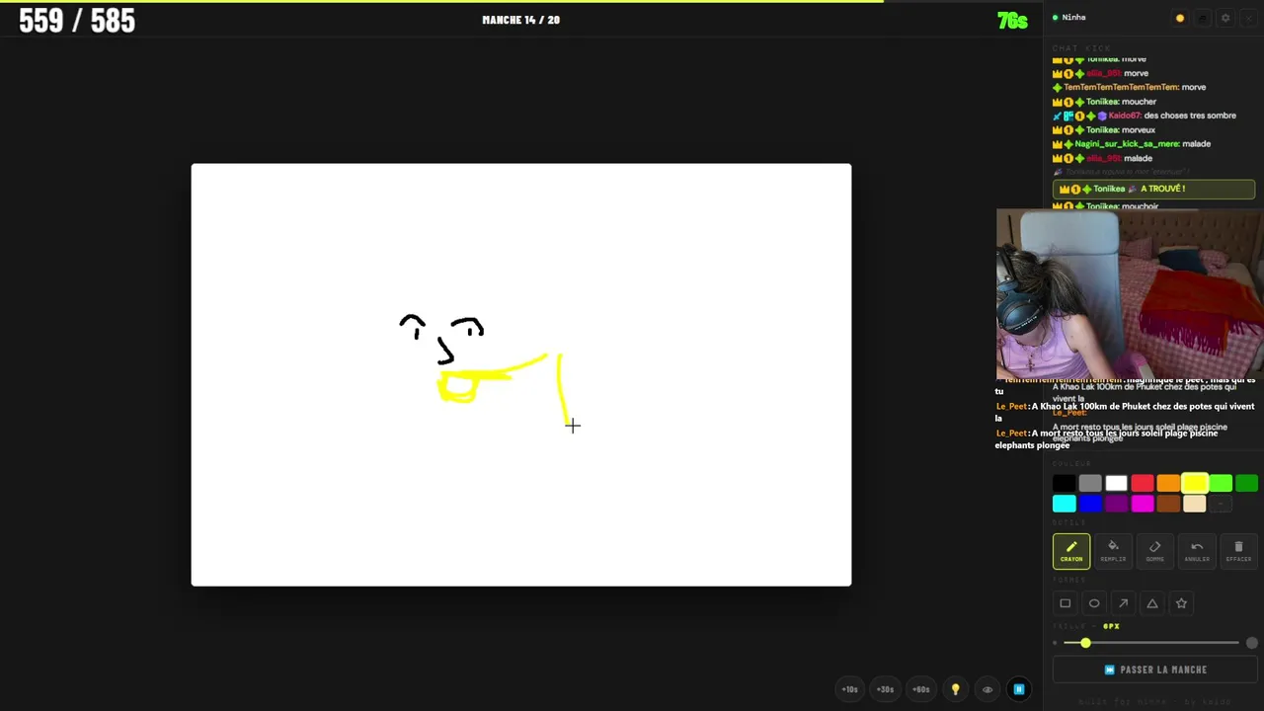The height and width of the screenshot is (711, 1264).
Task: Choose the ellipse shape tool
Action: pyautogui.click(x=1094, y=603)
